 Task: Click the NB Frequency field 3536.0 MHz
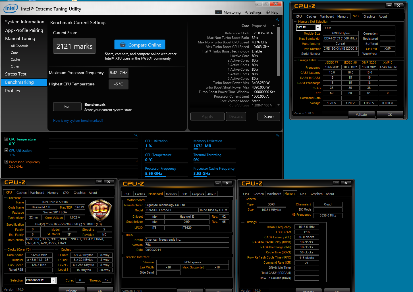coord(328,215)
